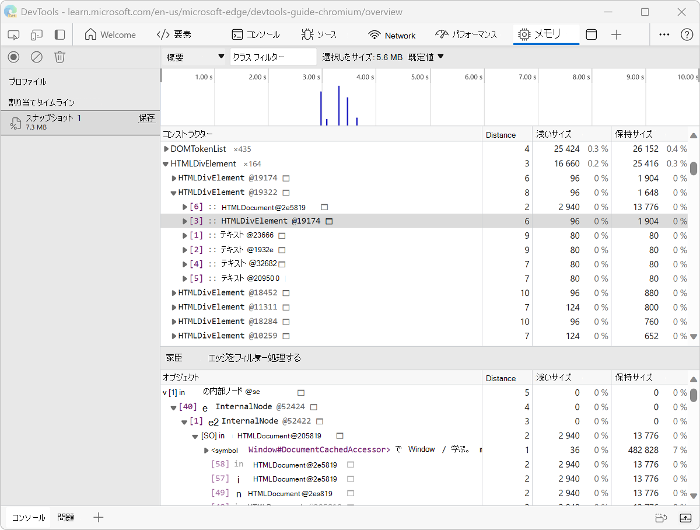Expand the DOMTokenList constructor row
The height and width of the screenshot is (530, 700).
166,149
